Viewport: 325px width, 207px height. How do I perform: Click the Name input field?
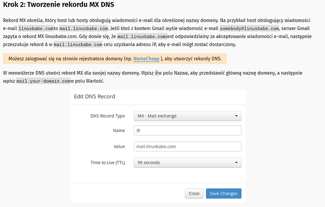tap(187, 131)
